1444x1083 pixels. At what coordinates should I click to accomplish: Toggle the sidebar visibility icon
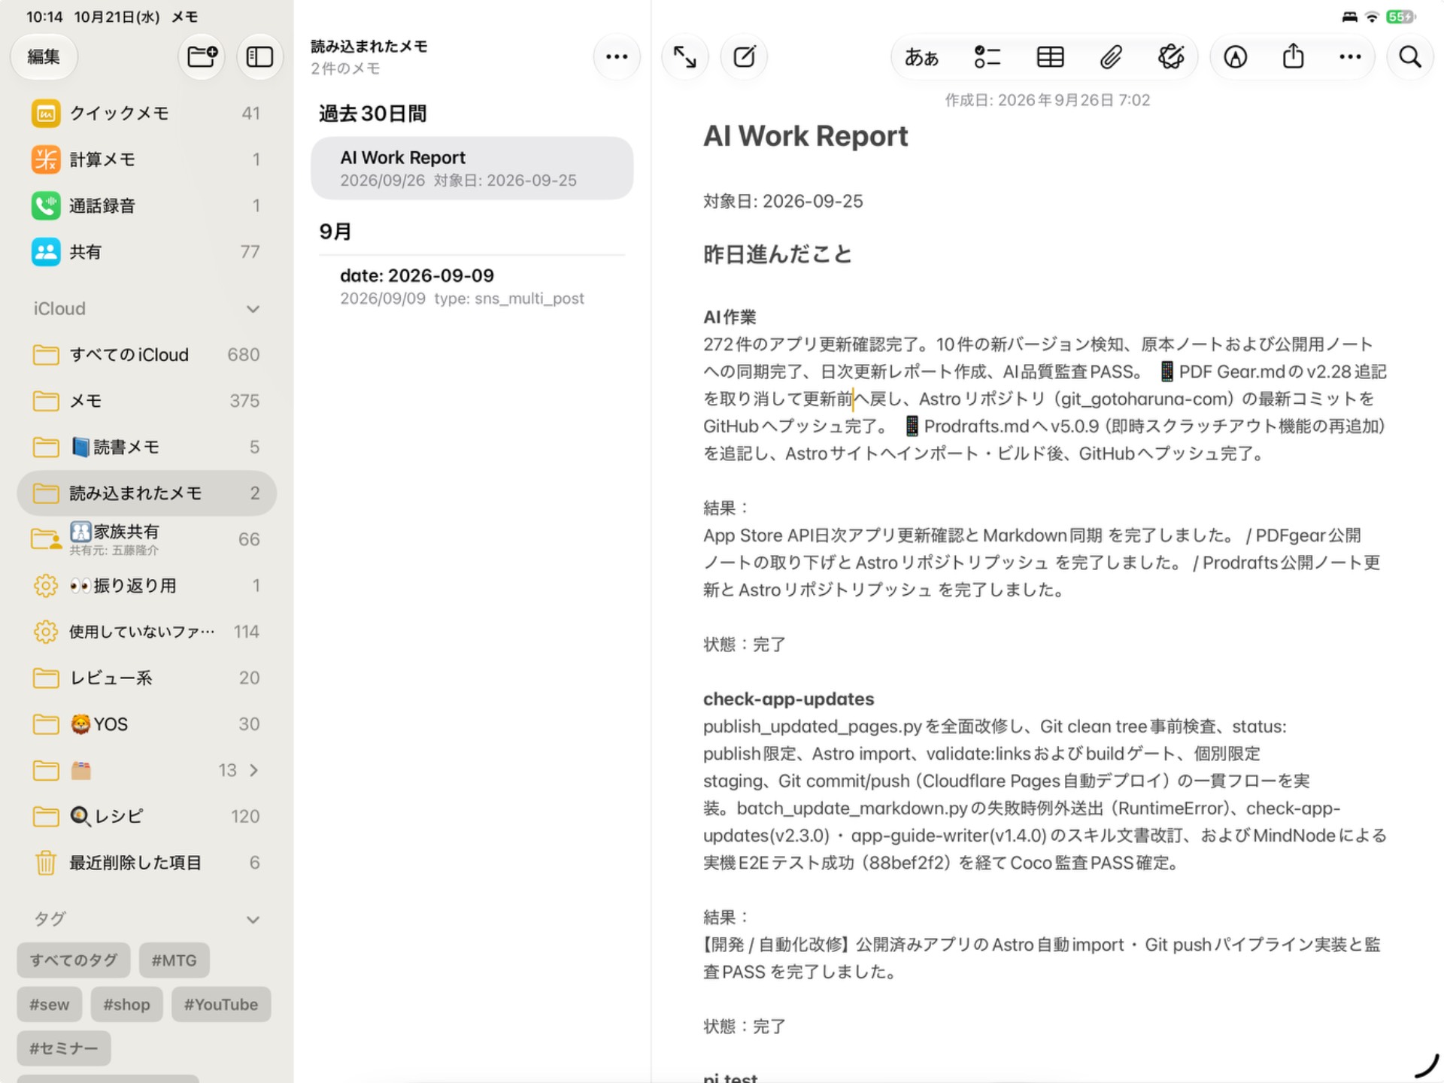259,56
